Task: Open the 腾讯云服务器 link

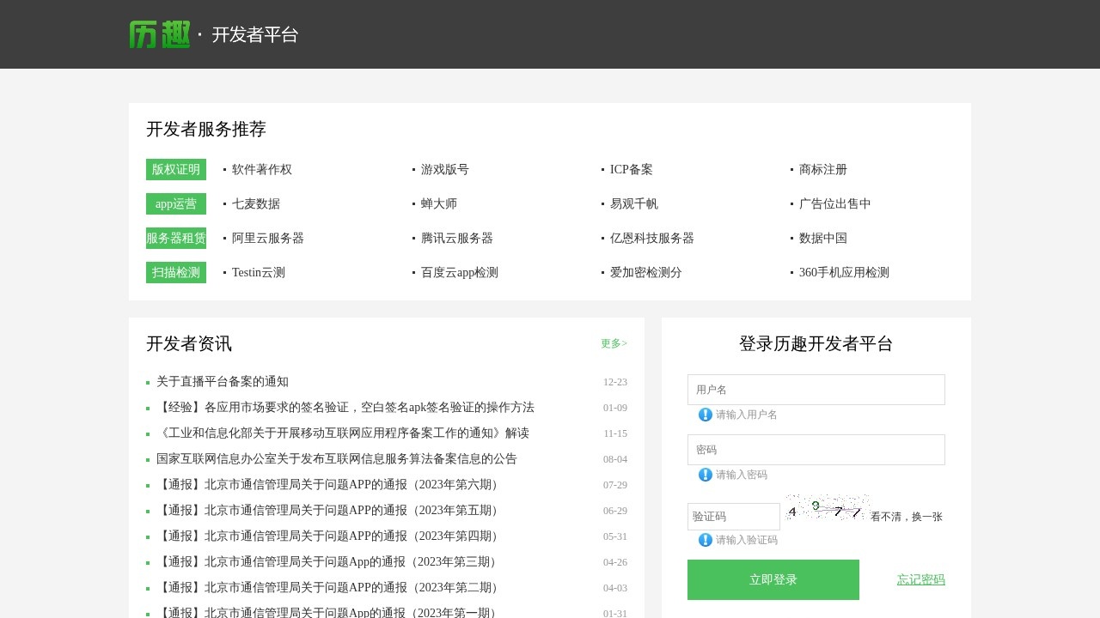Action: 456,238
